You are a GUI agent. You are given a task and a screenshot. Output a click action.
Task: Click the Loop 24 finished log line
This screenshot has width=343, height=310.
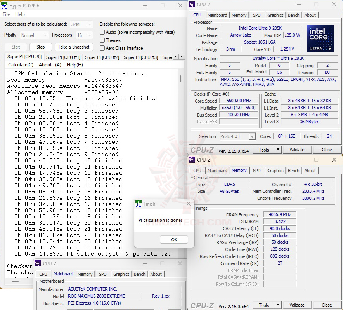coord(68,248)
